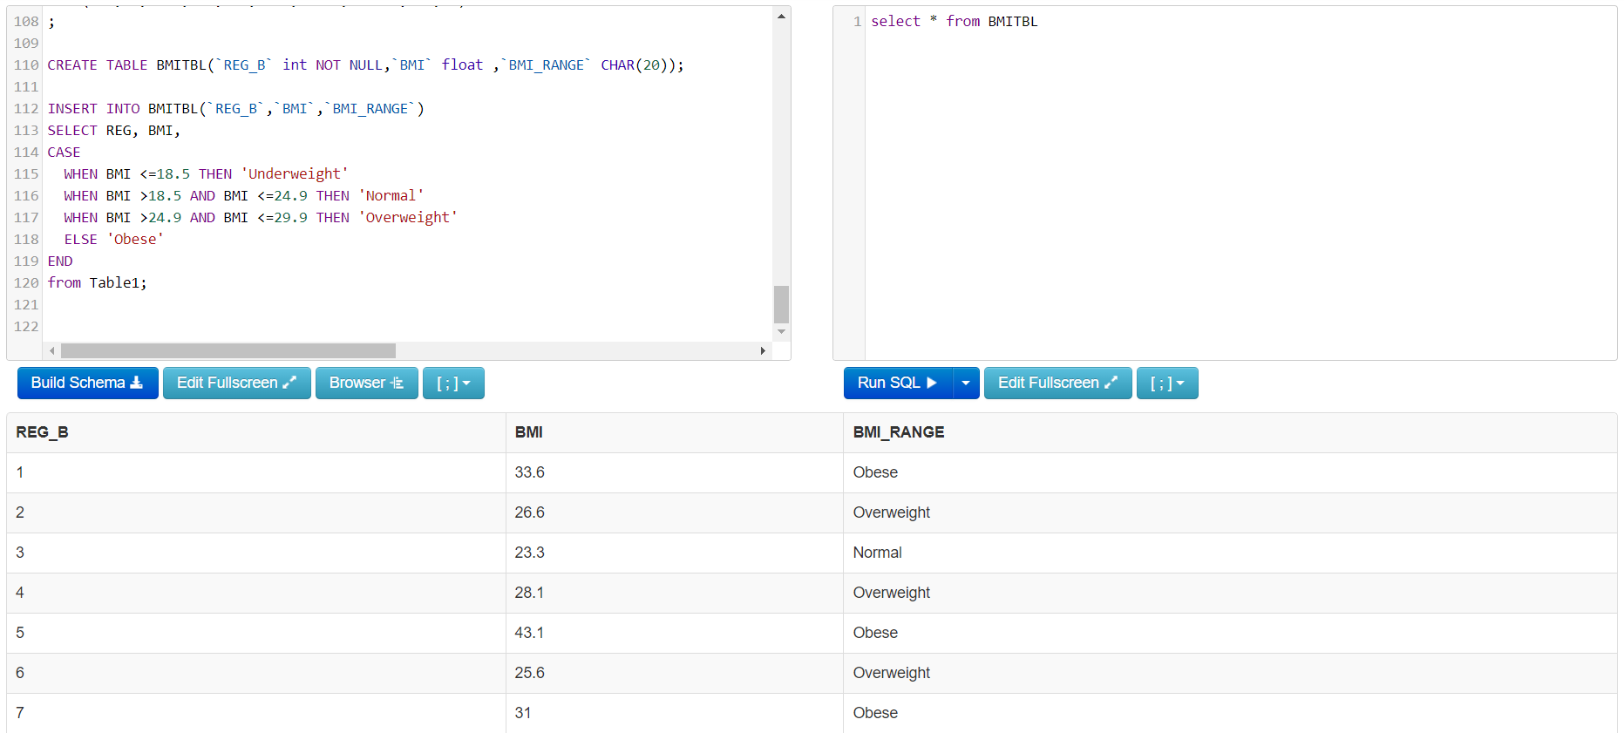Select BMI value 33.6 cell
Screen dimensions: 1624x733
point(675,472)
